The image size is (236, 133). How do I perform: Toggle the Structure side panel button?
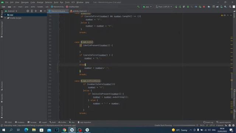click(x=1, y=86)
